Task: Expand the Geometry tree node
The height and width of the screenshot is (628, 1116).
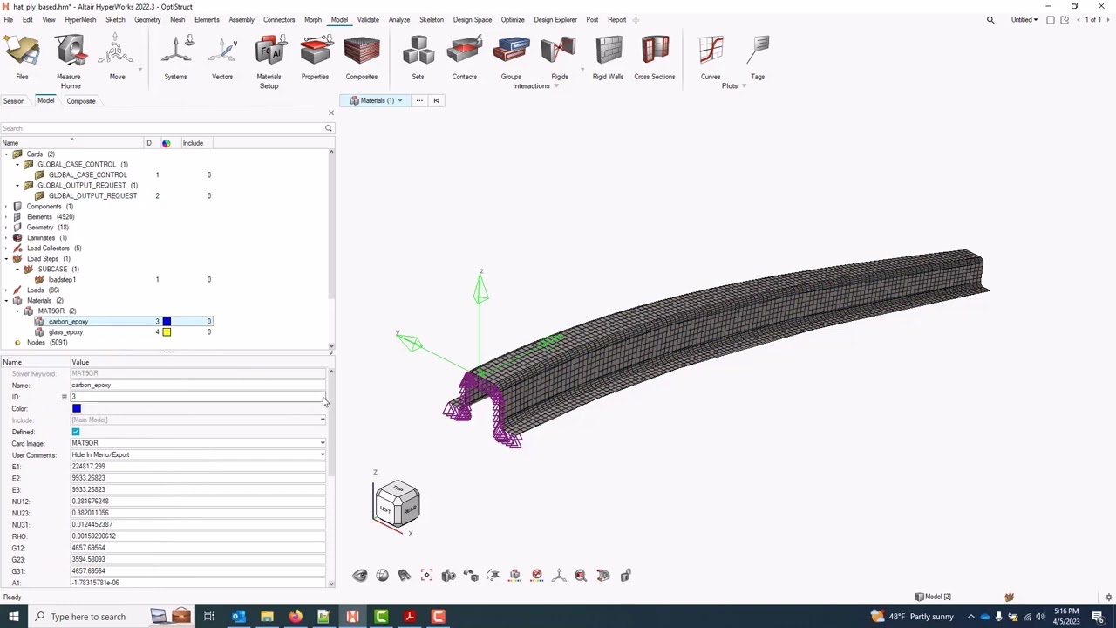Action: (x=6, y=227)
